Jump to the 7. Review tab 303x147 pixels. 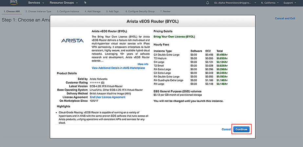pyautogui.click(x=165, y=11)
